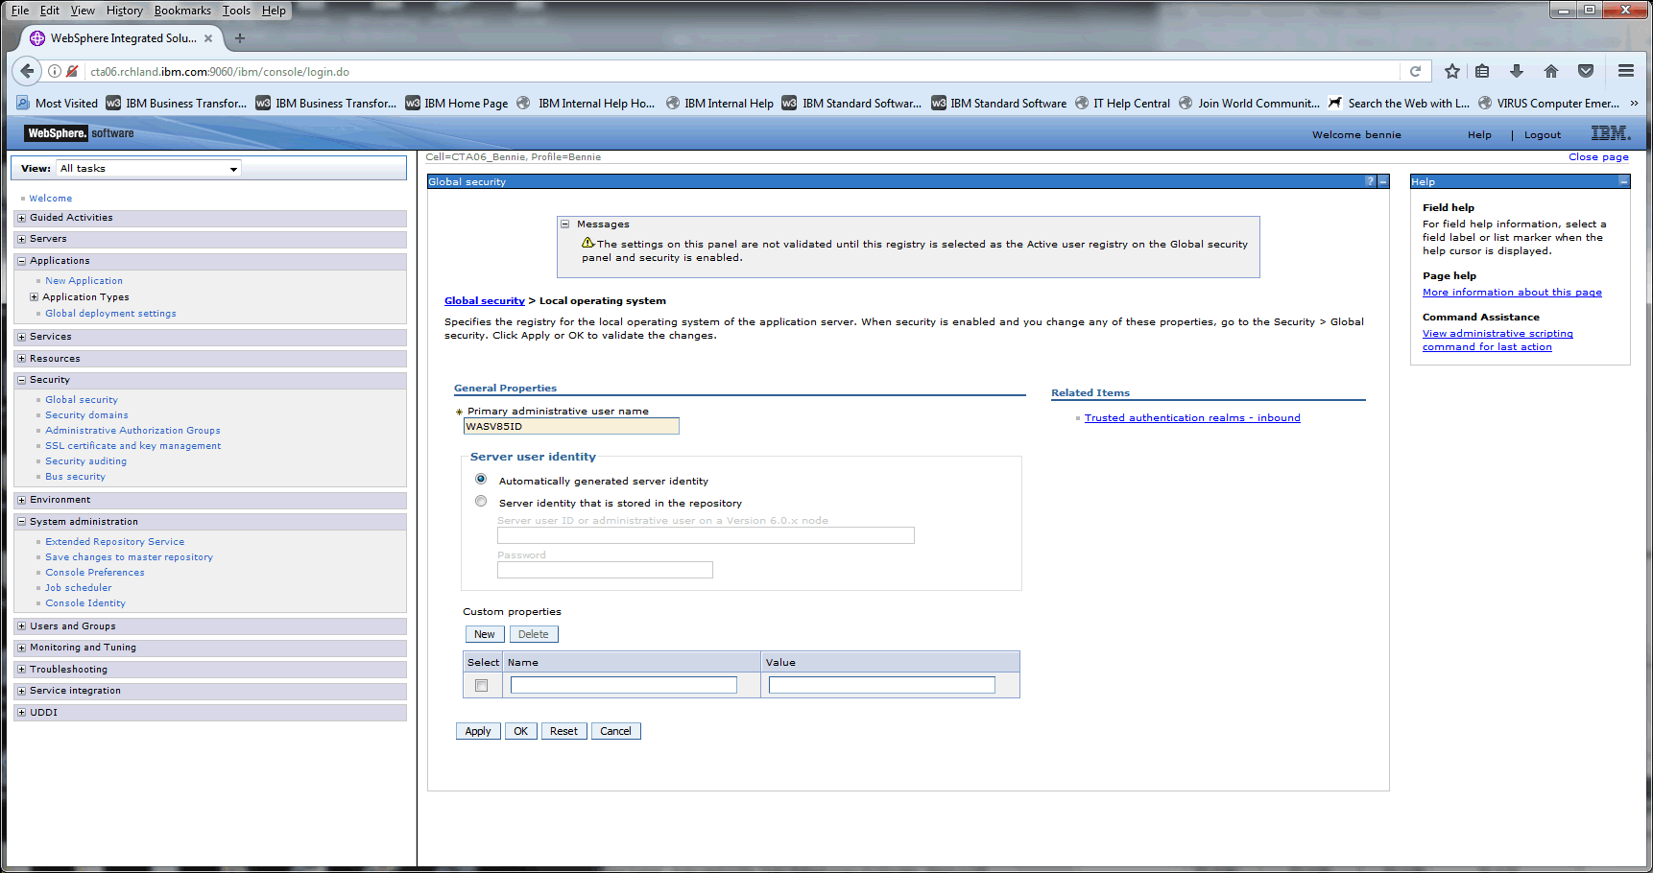Viewport: 1653px width, 873px height.
Task: Open the View menu
Action: (x=84, y=11)
